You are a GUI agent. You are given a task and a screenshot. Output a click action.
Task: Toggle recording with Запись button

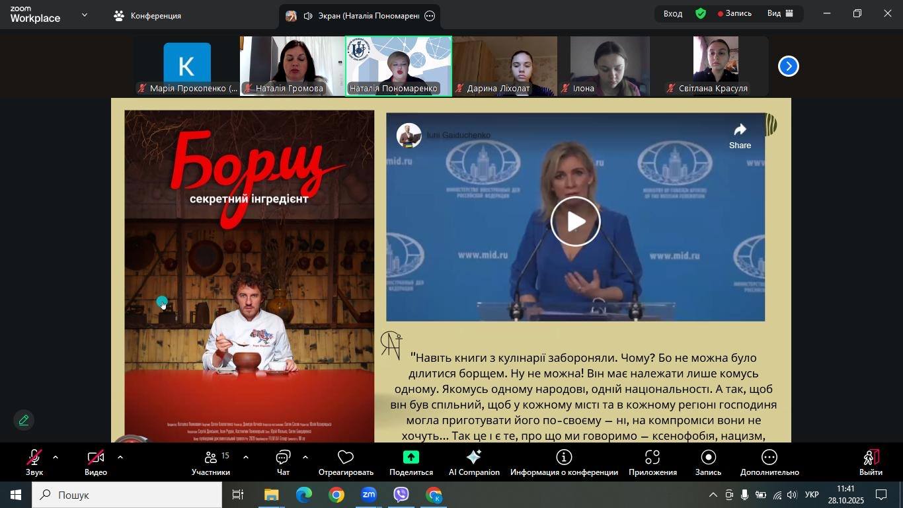pyautogui.click(x=708, y=462)
